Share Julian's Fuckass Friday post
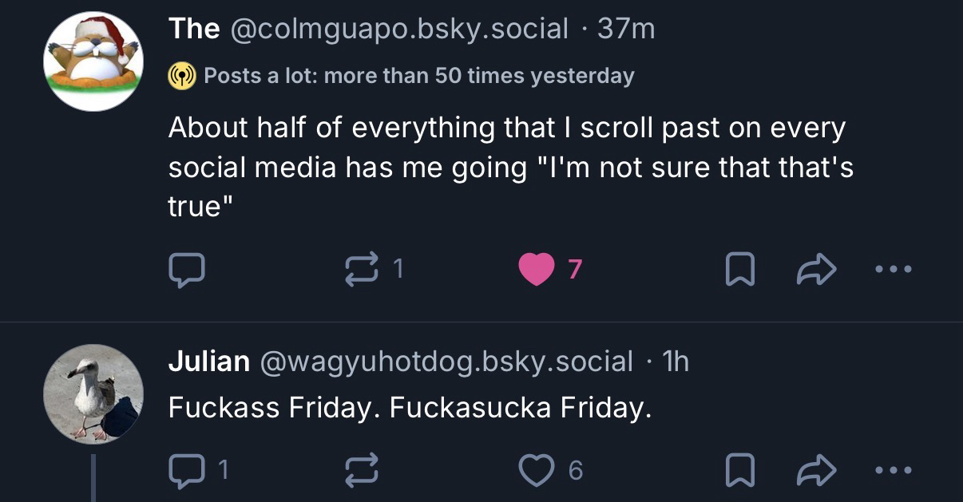The image size is (963, 502). 816,472
